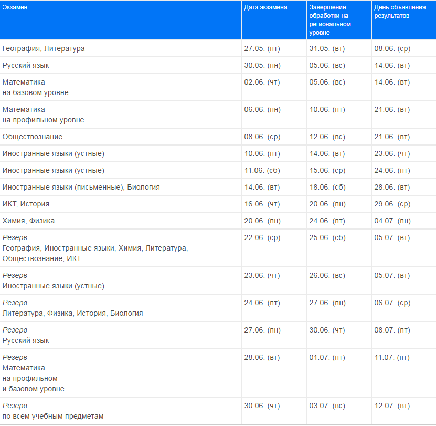Screen dimensions: 436x426
Task: Select exam date '08.06. (ср)' for Обществознание
Action: pos(273,137)
